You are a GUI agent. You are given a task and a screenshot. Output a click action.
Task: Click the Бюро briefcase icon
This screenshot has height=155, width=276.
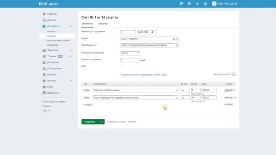(44, 87)
